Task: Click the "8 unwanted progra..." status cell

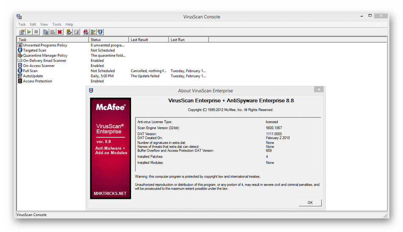Action: [107, 45]
